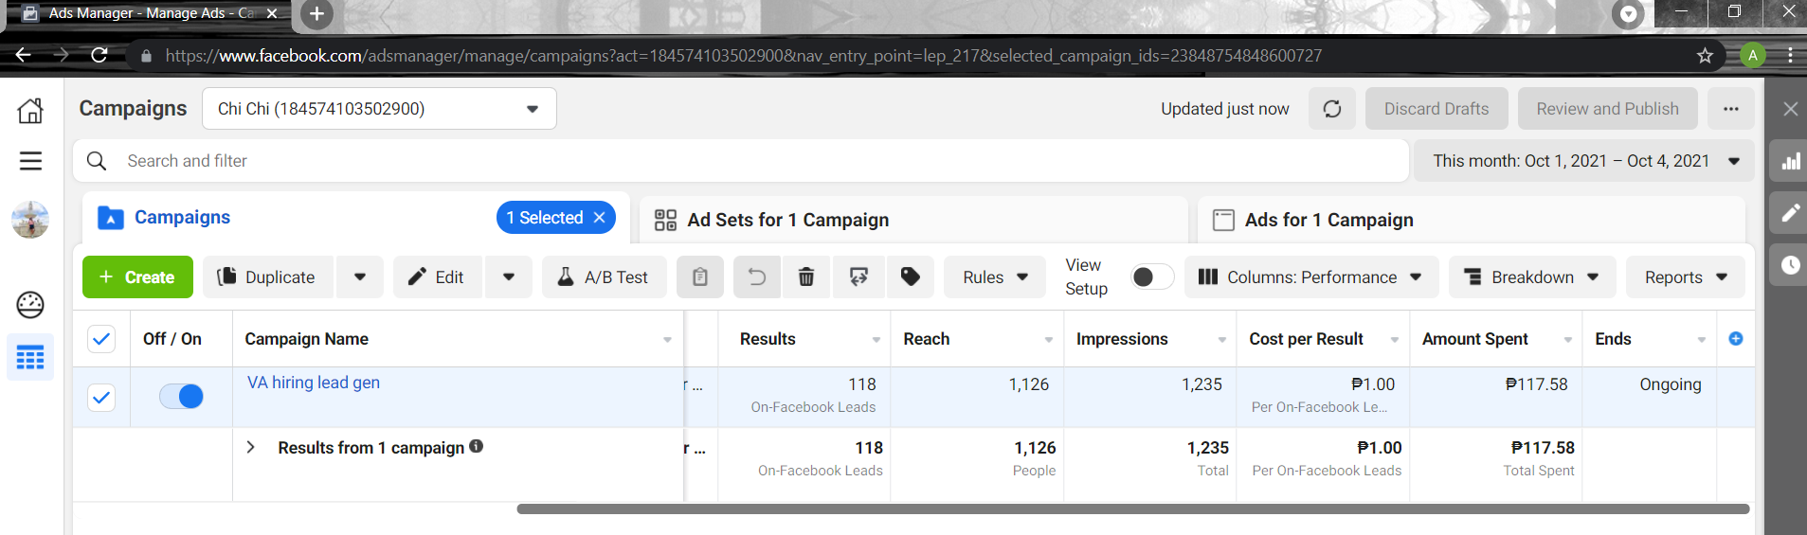The width and height of the screenshot is (1807, 535).
Task: Open the VA hiring lead gen campaign link
Action: coord(314,383)
